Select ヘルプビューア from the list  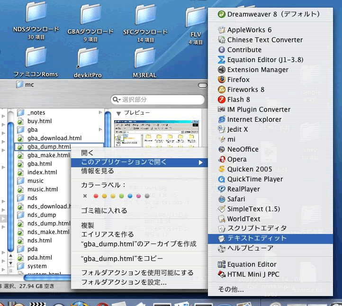click(270, 248)
